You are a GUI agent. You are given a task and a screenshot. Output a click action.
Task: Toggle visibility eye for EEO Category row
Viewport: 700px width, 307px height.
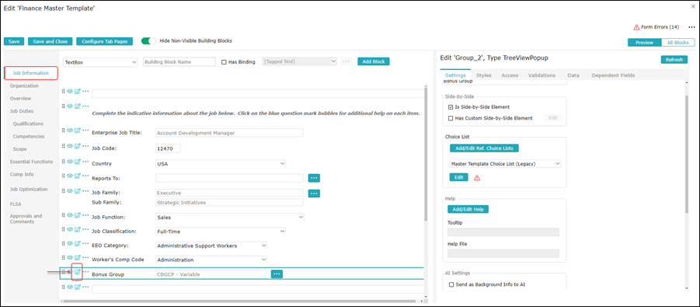click(70, 243)
